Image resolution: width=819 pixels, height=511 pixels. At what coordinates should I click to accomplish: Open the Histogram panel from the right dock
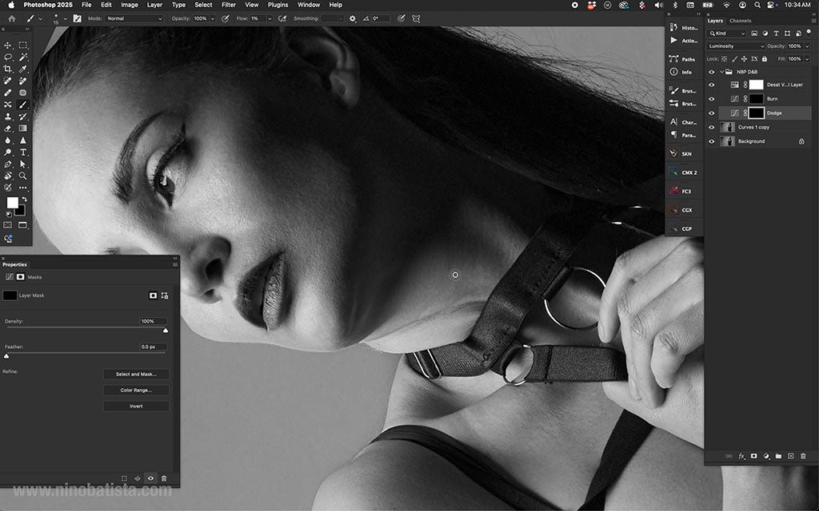[684, 26]
